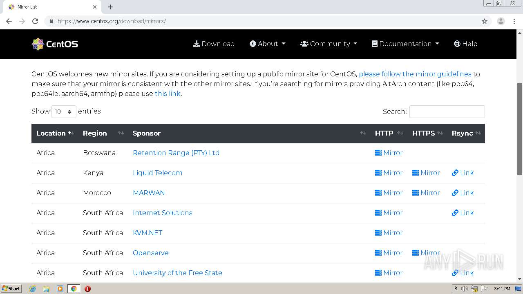523x294 pixels.
Task: Open the Chrome profile avatar icon
Action: point(501,21)
